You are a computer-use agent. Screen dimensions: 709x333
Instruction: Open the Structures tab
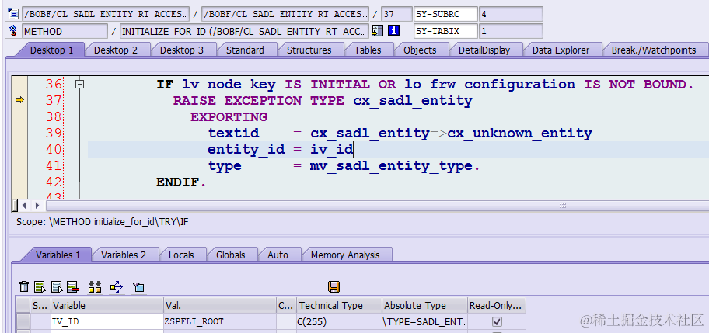[309, 50]
